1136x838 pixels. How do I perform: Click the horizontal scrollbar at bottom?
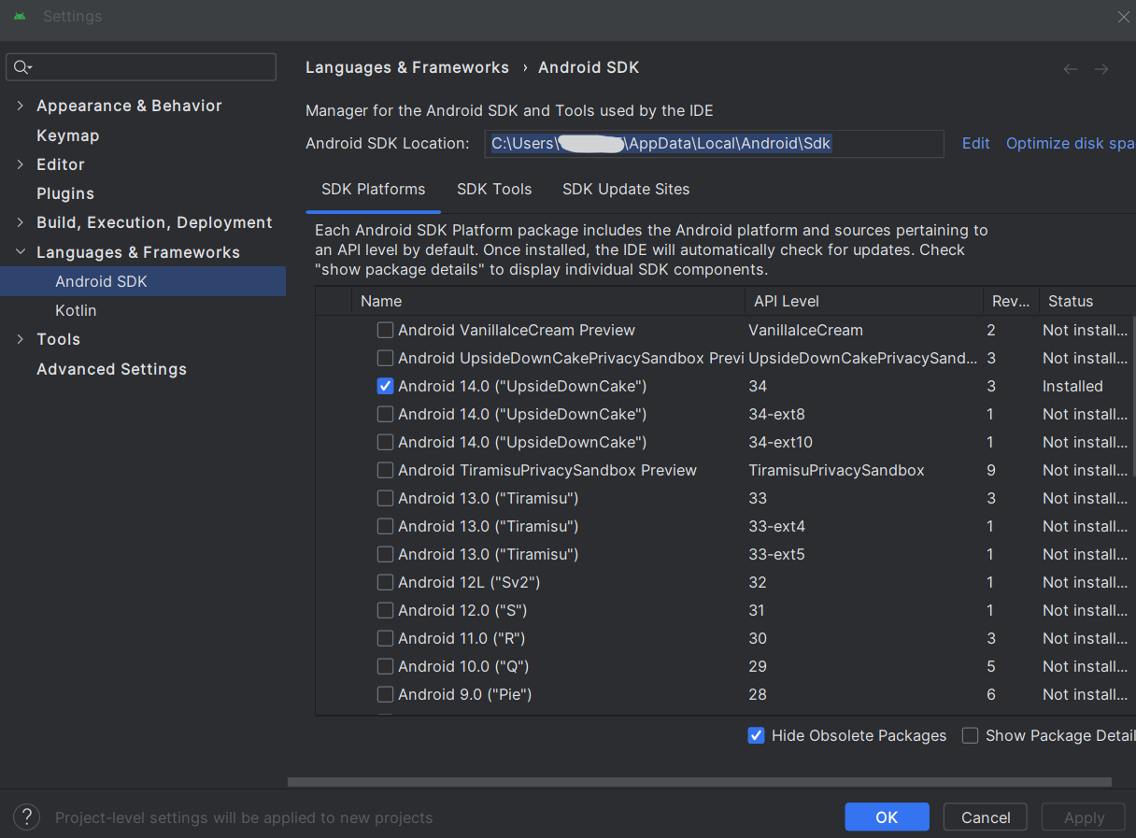(x=700, y=782)
